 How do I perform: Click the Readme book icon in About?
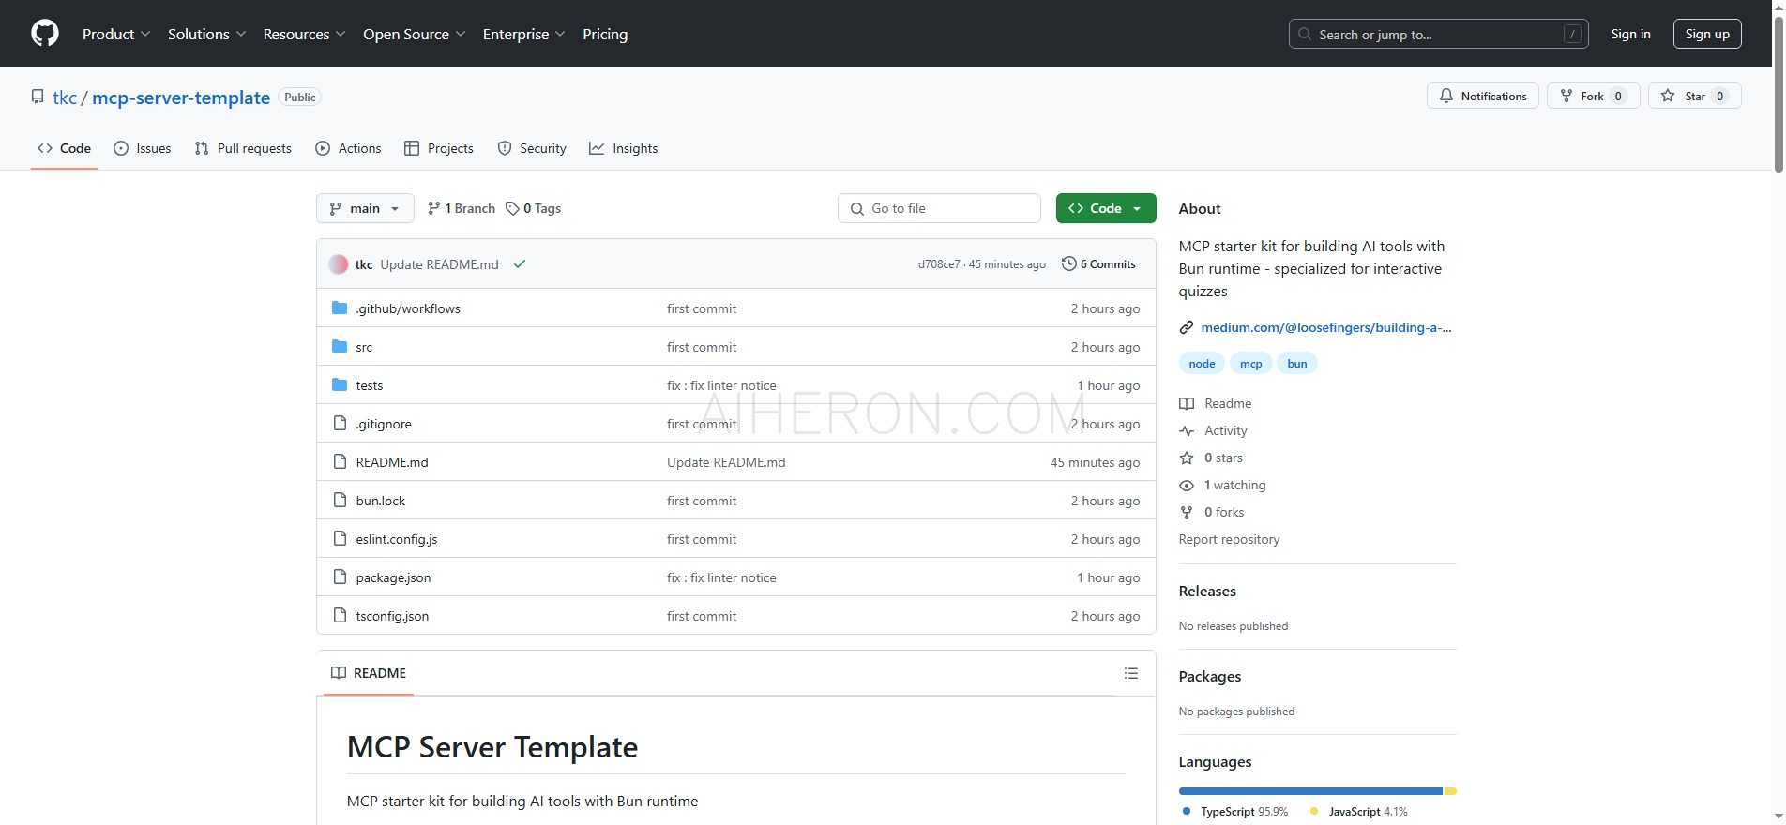(x=1187, y=403)
